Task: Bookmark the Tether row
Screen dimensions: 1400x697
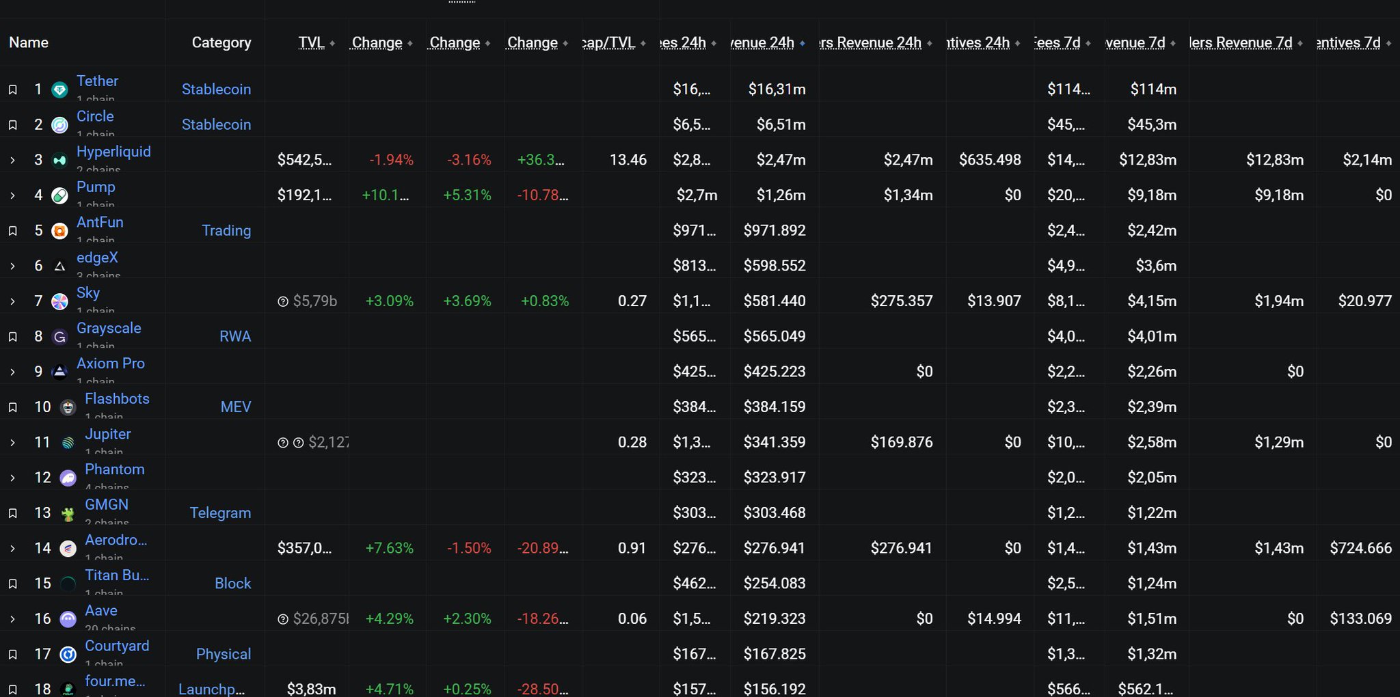Action: [12, 90]
